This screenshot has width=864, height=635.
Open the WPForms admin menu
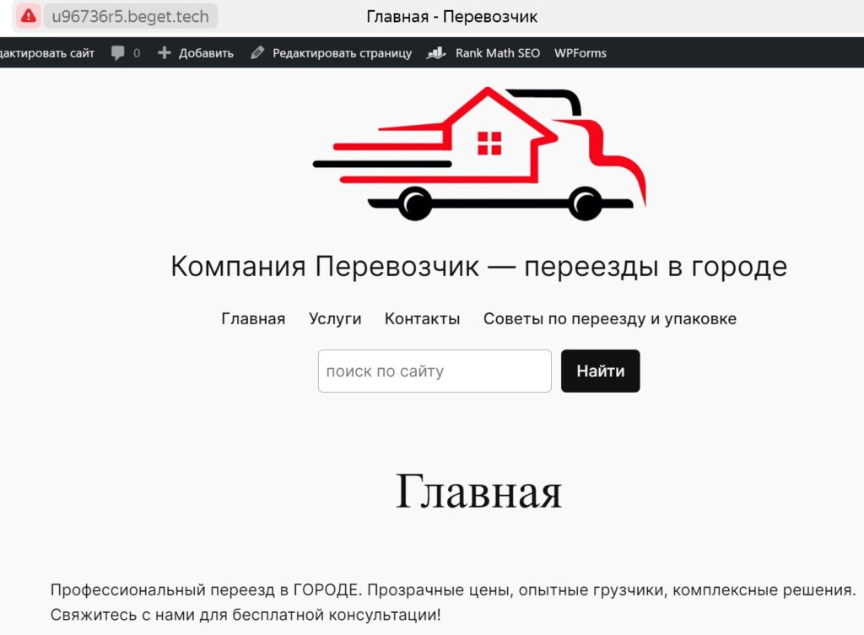[580, 53]
